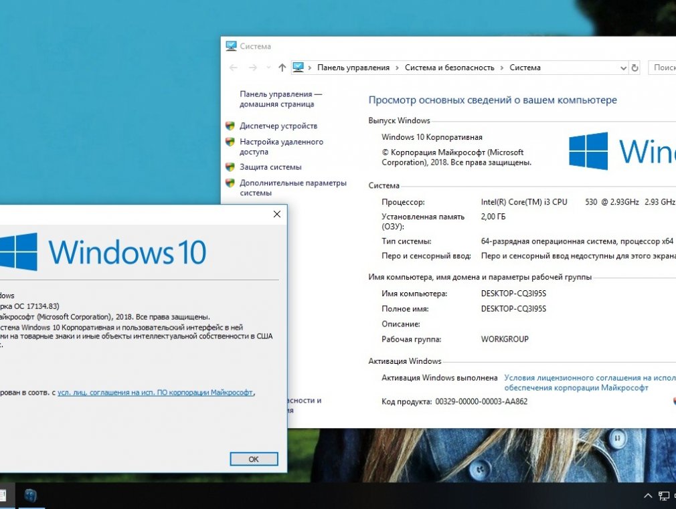
Task: Show hidden tray icons chevron
Action: click(x=647, y=496)
